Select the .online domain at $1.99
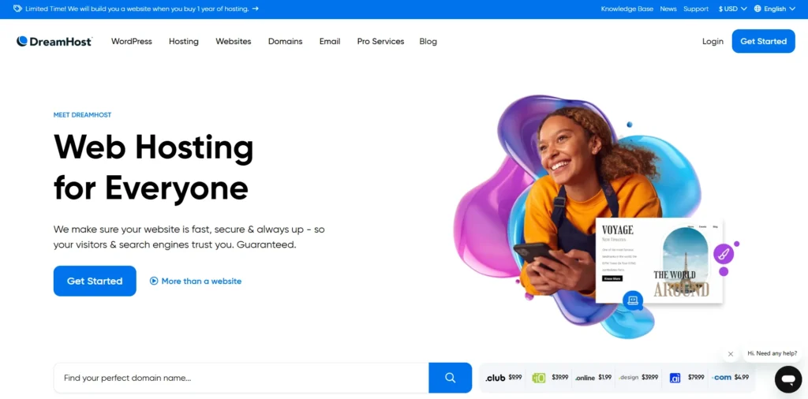 (593, 378)
